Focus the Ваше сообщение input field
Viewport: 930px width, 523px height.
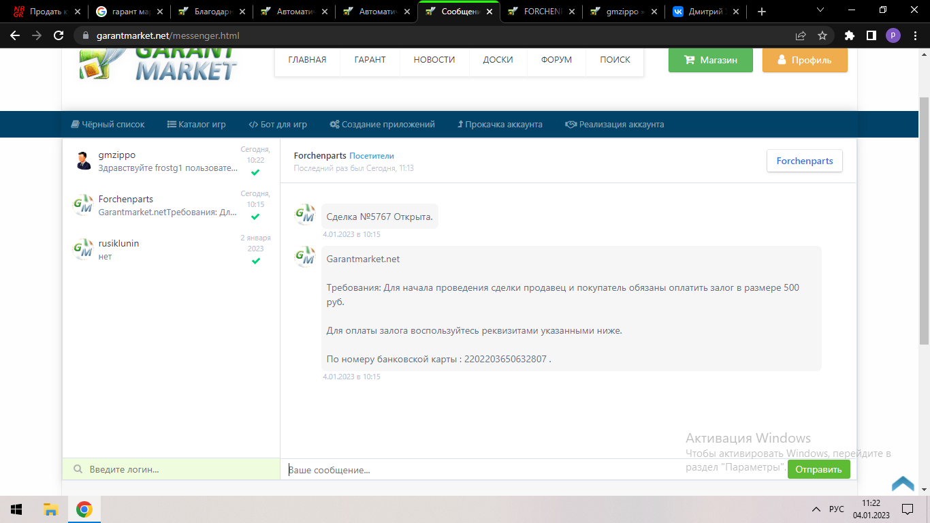pyautogui.click(x=534, y=470)
